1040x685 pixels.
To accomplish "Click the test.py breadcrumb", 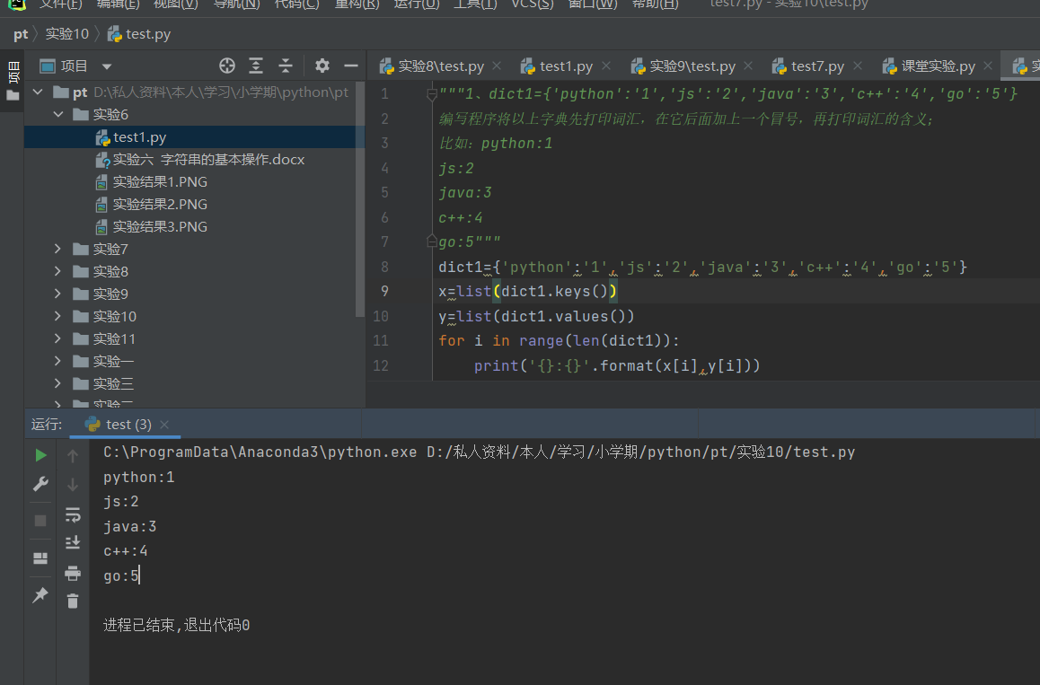I will point(139,34).
